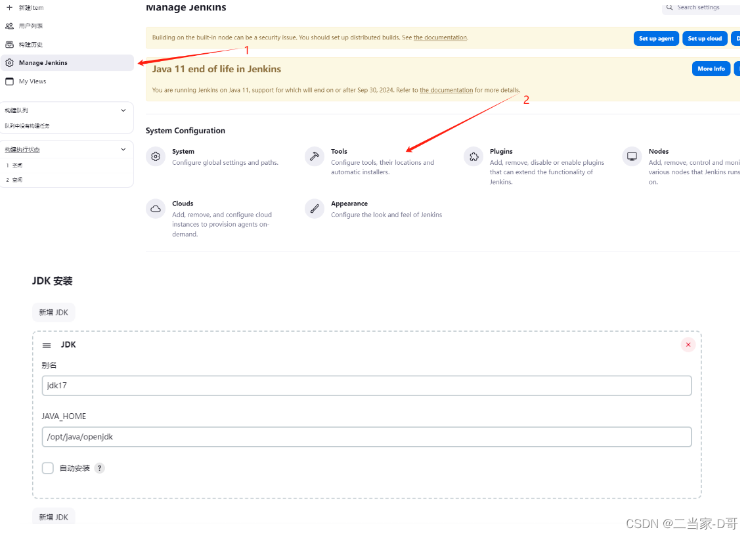Collapse the 构建队列 panel
Screen dimensions: 748x536
click(122, 110)
